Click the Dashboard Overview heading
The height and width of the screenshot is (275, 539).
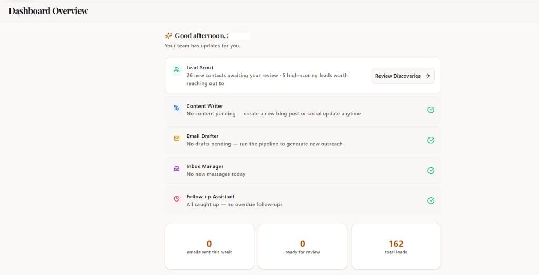pyautogui.click(x=48, y=11)
